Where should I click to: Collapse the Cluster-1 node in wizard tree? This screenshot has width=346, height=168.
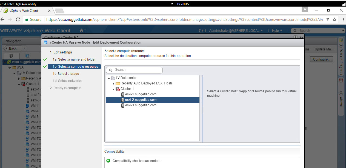(x=114, y=89)
